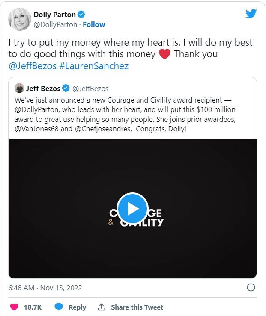Click the Reply text label
Screen dimensions: 266x316
point(77,307)
